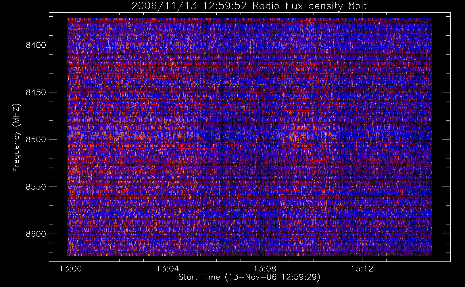
Task: Select the 8600 frequency axis label
Action: (x=36, y=234)
